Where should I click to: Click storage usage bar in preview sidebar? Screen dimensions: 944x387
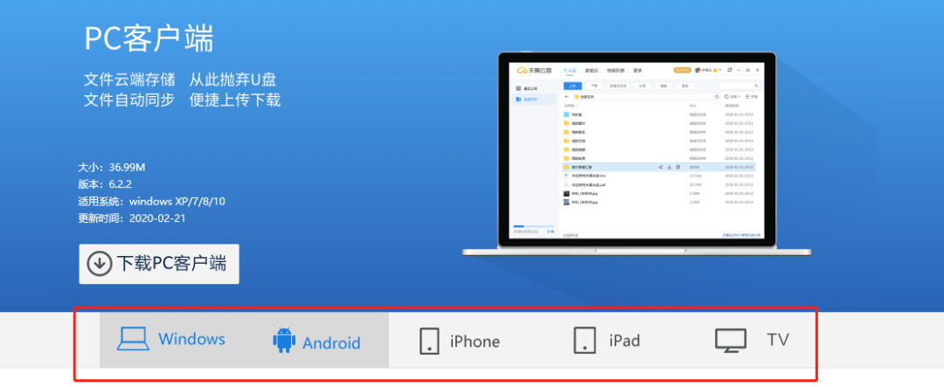click(x=533, y=226)
